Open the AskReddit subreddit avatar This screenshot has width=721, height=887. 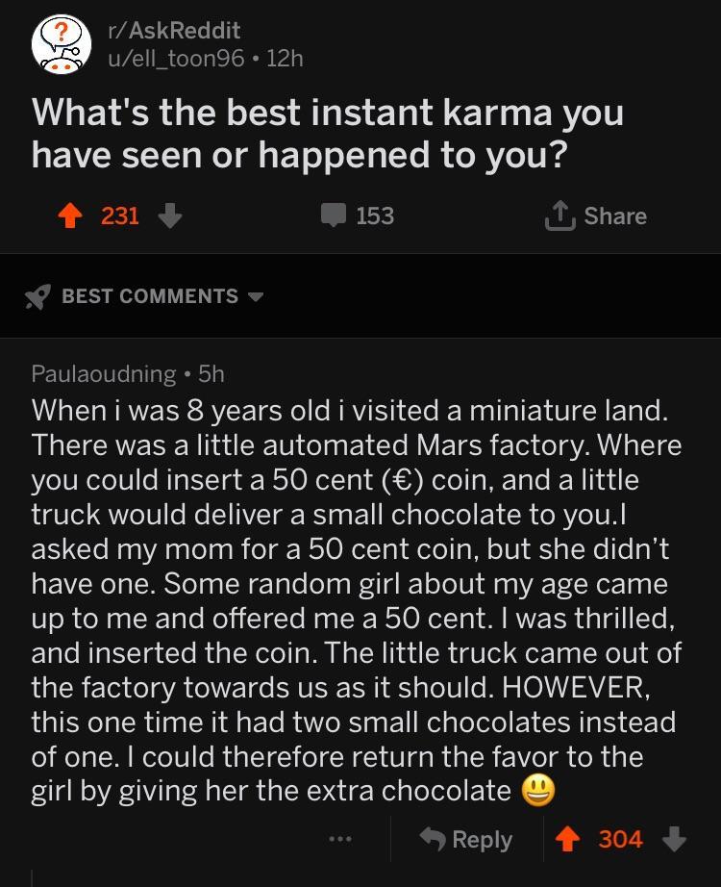coord(61,45)
